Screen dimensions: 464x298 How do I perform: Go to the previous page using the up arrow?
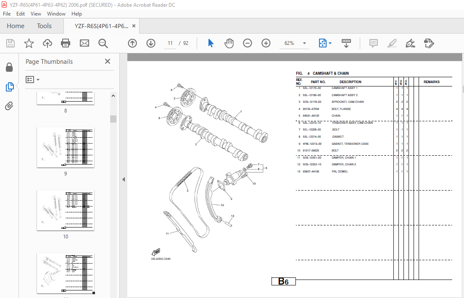point(132,43)
